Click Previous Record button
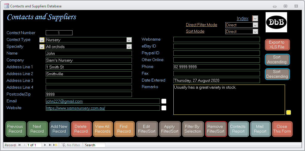The height and width of the screenshot is (151, 305). coord(16,129)
